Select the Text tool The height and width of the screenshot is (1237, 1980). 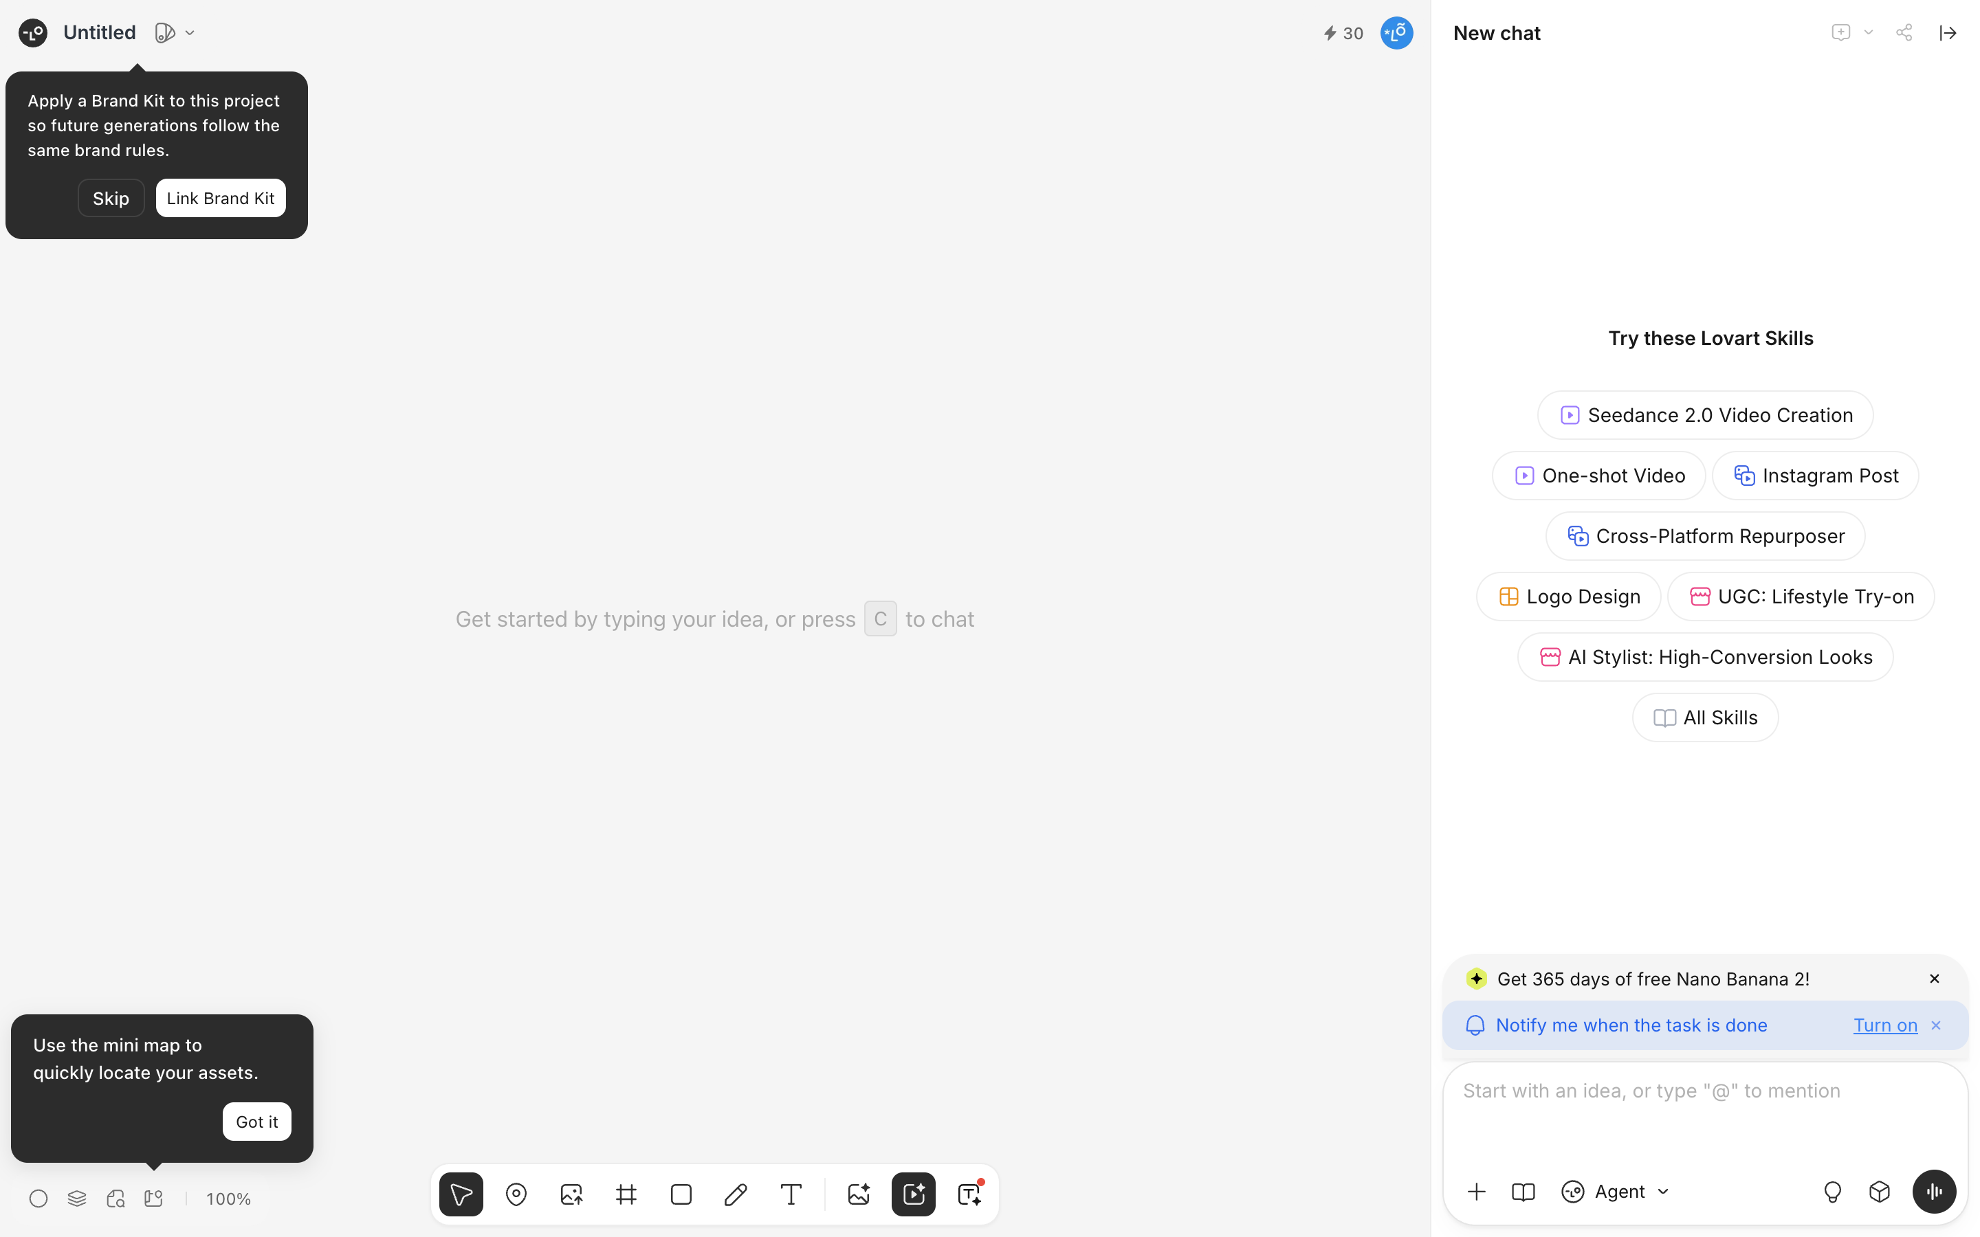[791, 1194]
